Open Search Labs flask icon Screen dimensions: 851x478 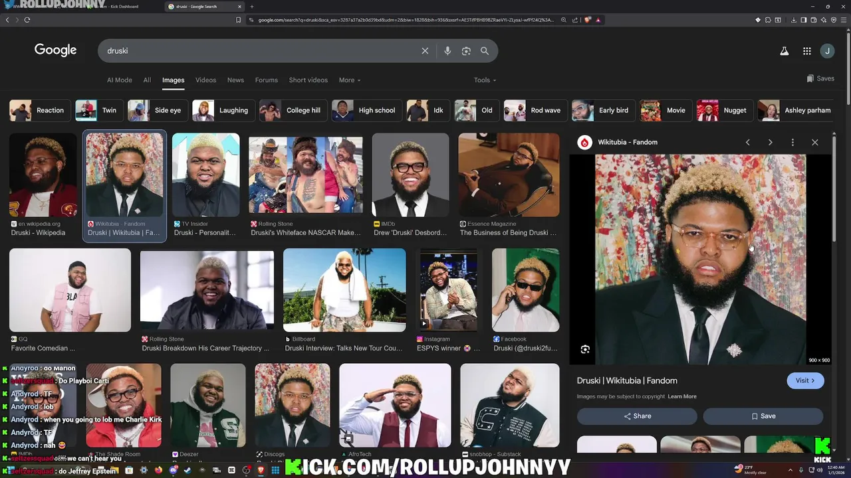(x=785, y=51)
